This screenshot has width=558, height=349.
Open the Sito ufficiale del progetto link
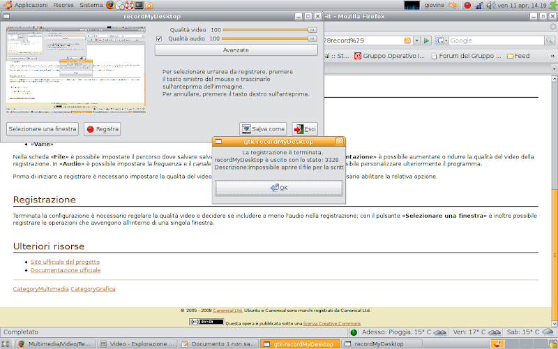click(65, 262)
